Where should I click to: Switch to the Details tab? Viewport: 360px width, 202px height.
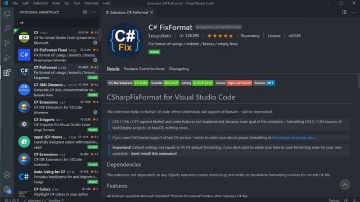113,69
